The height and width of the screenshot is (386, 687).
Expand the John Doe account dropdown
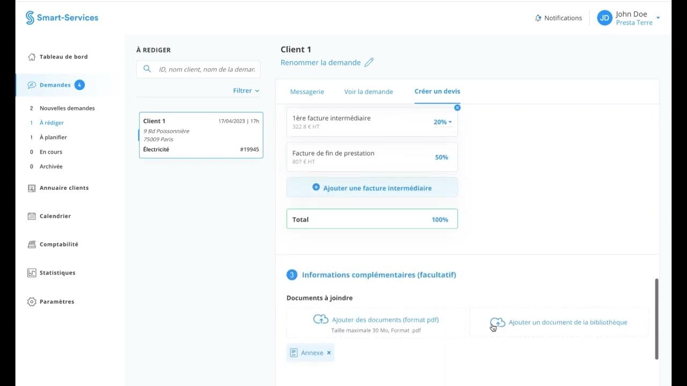[658, 18]
